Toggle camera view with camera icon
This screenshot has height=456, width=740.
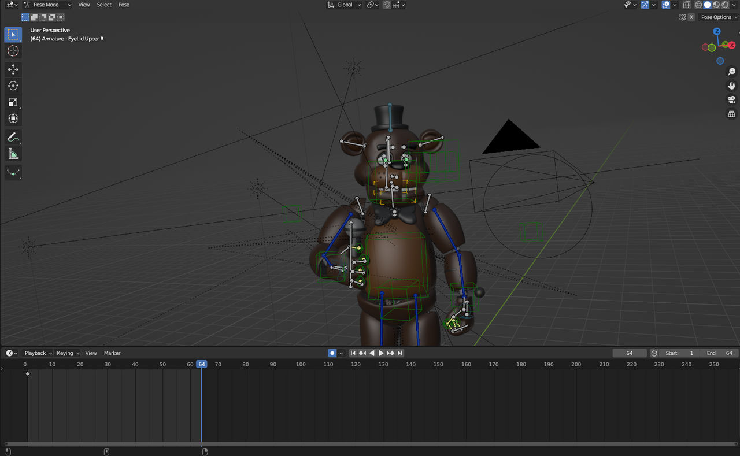pyautogui.click(x=731, y=100)
